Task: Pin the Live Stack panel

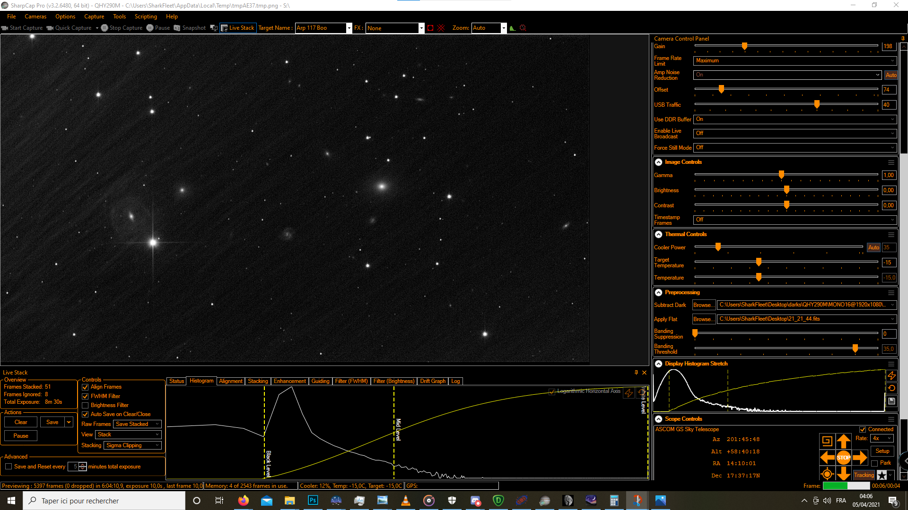Action: tap(636, 373)
